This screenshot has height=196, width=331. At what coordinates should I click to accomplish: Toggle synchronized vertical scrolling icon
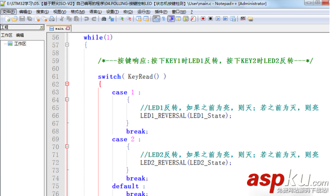click(139, 19)
